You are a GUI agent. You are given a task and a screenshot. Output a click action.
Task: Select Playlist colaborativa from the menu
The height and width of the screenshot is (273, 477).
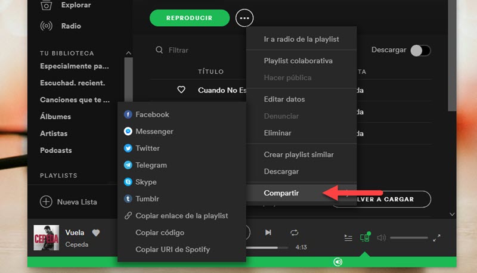298,61
